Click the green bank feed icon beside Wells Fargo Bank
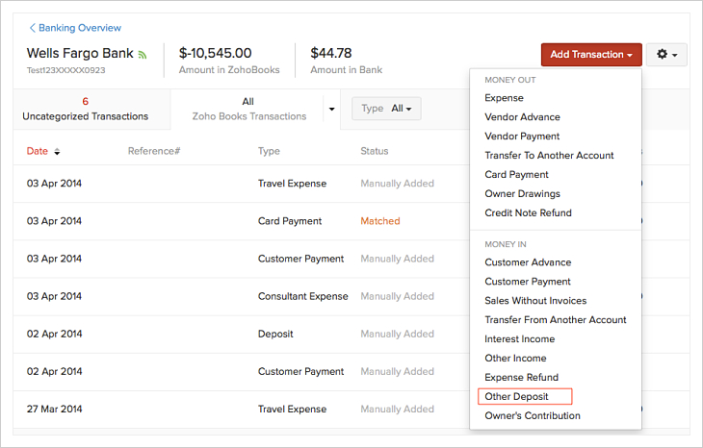Screen dimensions: 703x448 [143, 55]
